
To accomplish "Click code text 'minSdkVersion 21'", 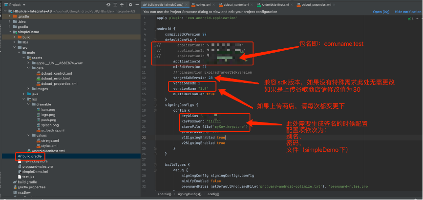I will [190, 67].
